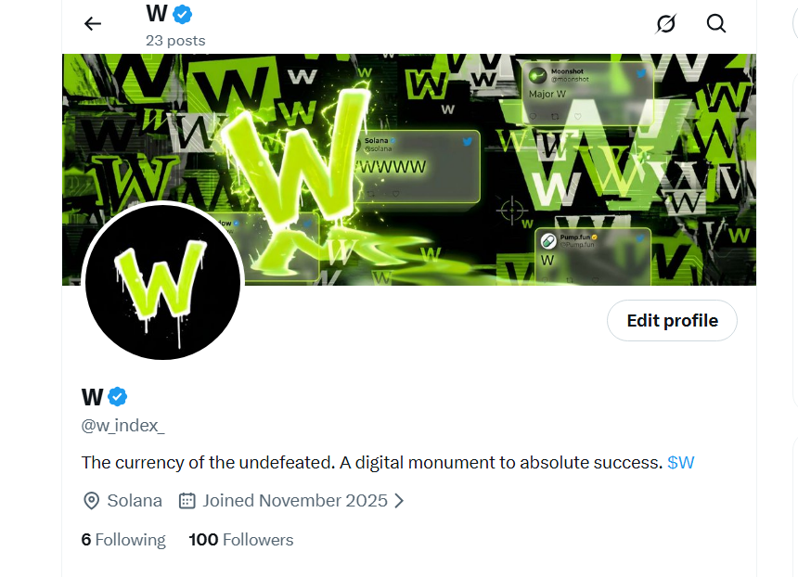Open the green W banner image

(409, 170)
